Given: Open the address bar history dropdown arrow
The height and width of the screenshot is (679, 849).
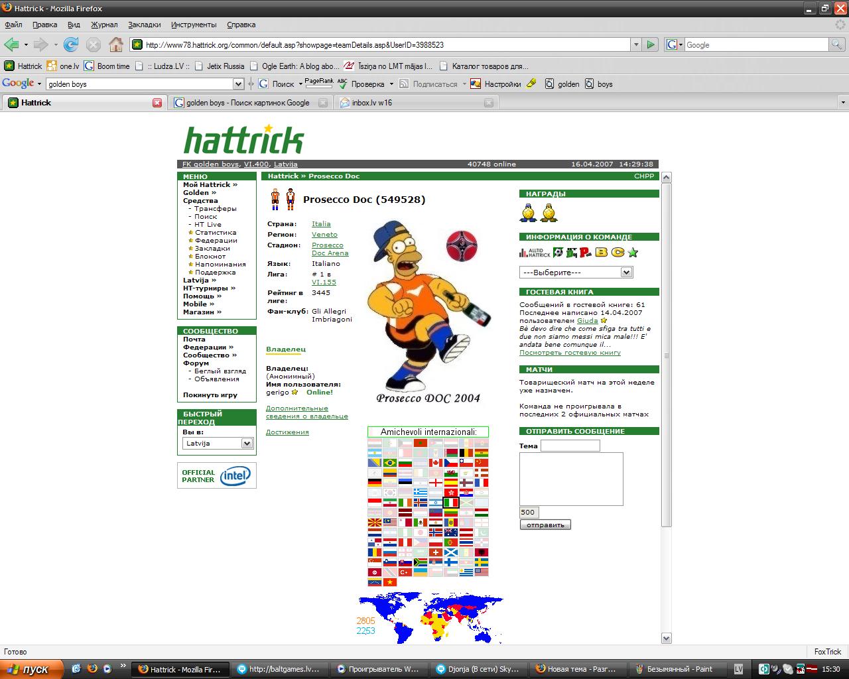Looking at the screenshot, I should pyautogui.click(x=636, y=44).
